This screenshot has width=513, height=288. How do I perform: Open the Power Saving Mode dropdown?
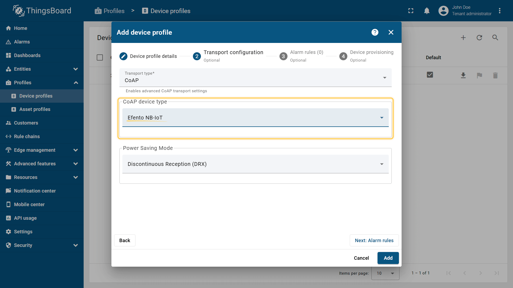click(255, 164)
